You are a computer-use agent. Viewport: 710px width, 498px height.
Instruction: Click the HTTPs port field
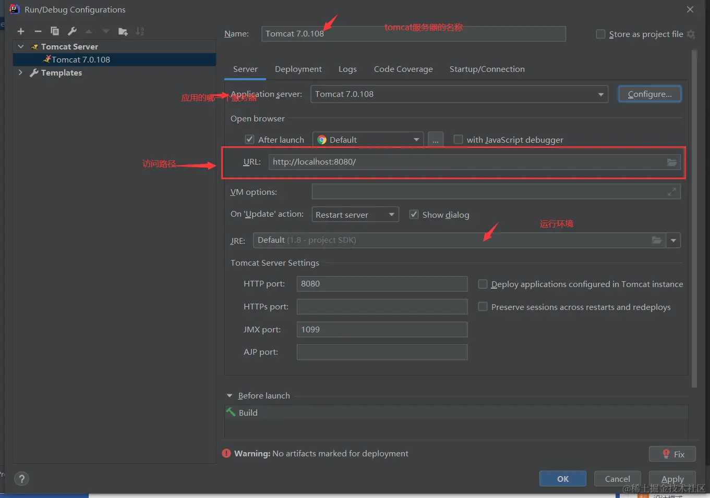pyautogui.click(x=382, y=307)
